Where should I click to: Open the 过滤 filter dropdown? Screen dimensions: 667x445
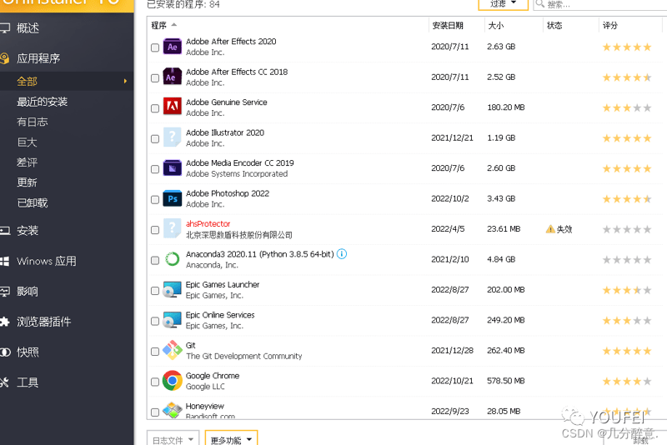click(504, 4)
